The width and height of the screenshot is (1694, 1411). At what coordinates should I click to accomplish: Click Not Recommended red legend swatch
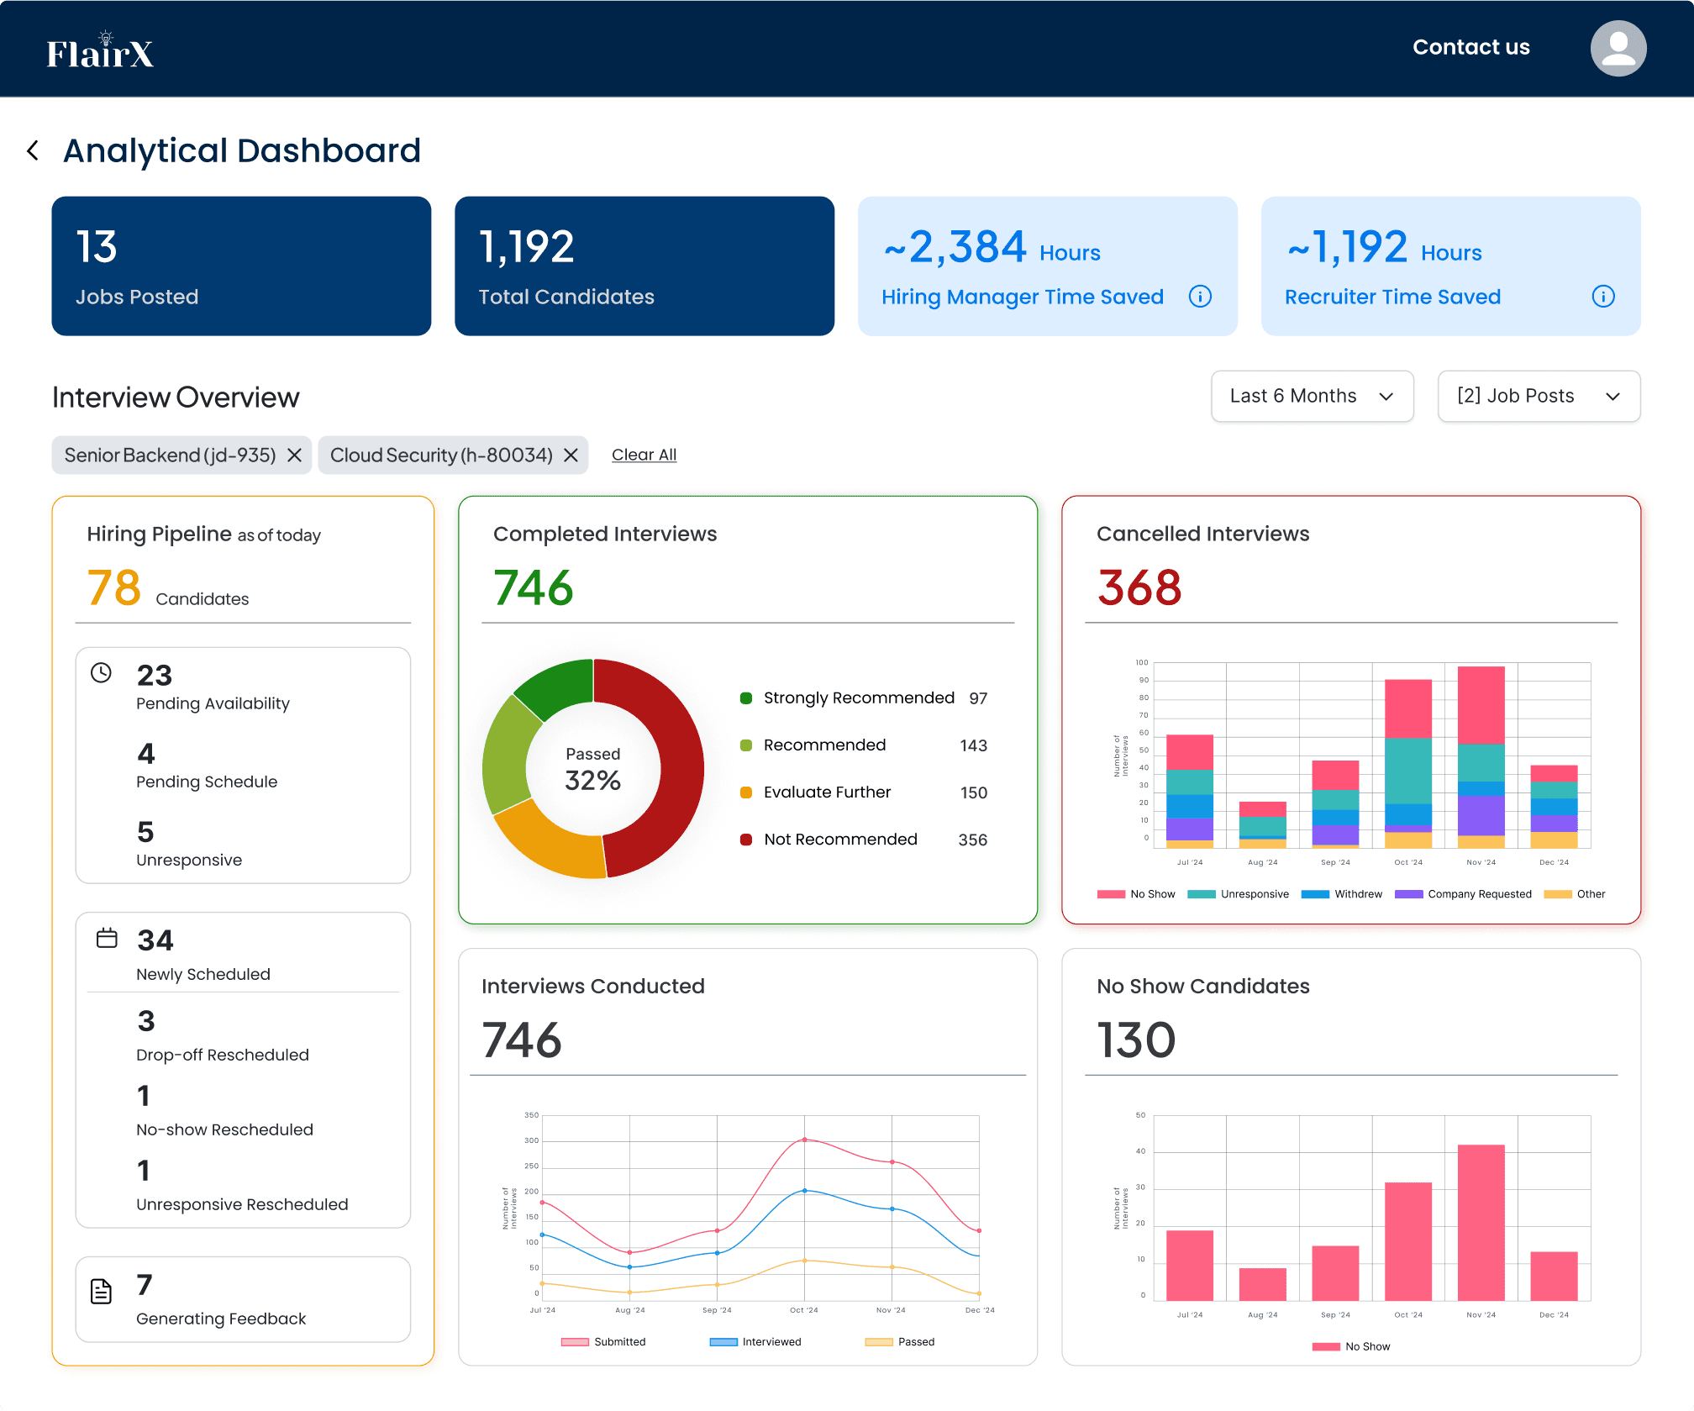coord(745,840)
